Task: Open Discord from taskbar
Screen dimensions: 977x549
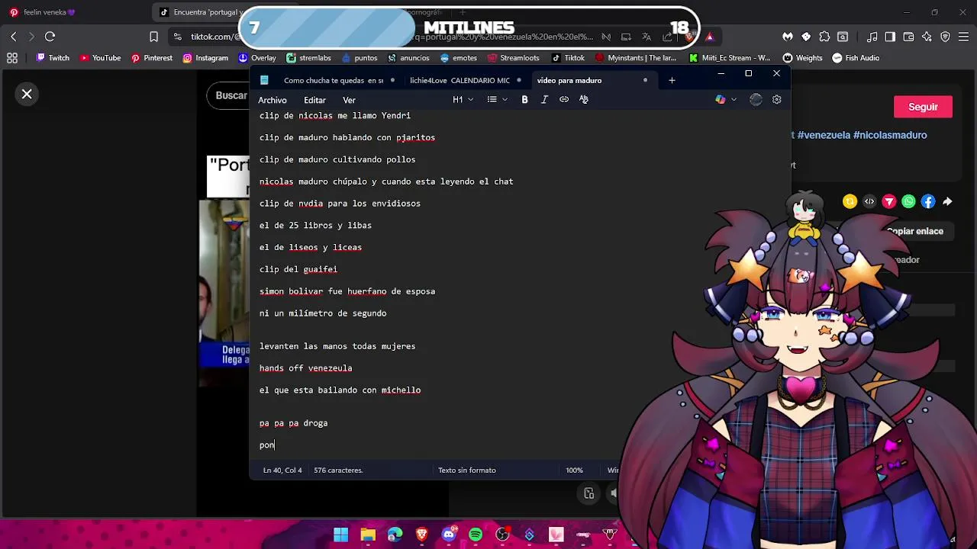Action: click(449, 535)
